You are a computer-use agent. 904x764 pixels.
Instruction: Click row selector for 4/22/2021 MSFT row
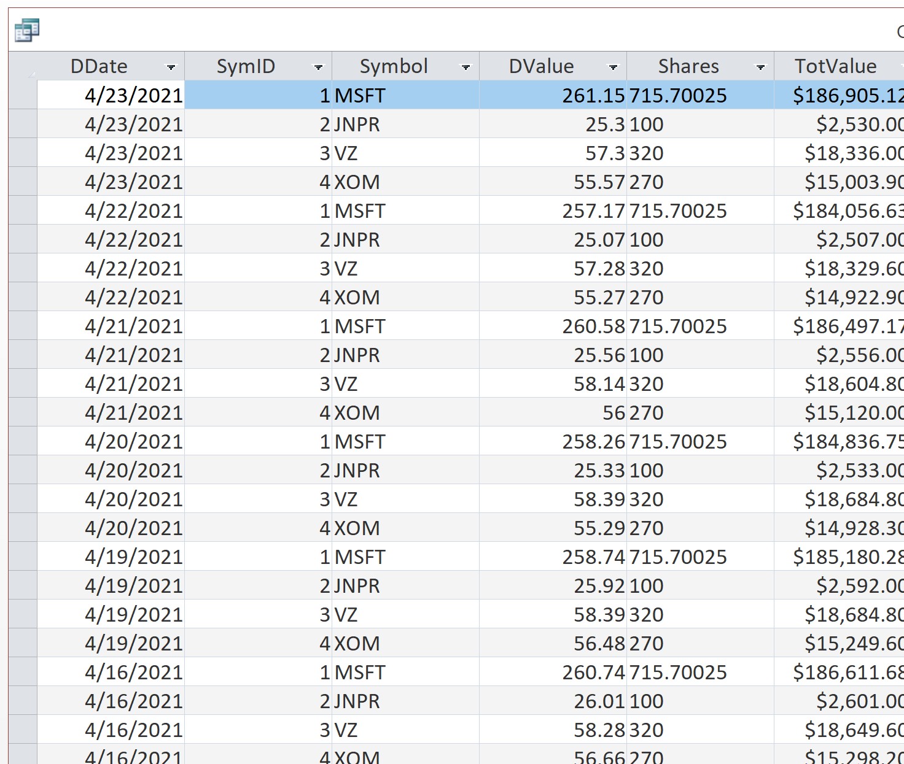pyautogui.click(x=23, y=210)
